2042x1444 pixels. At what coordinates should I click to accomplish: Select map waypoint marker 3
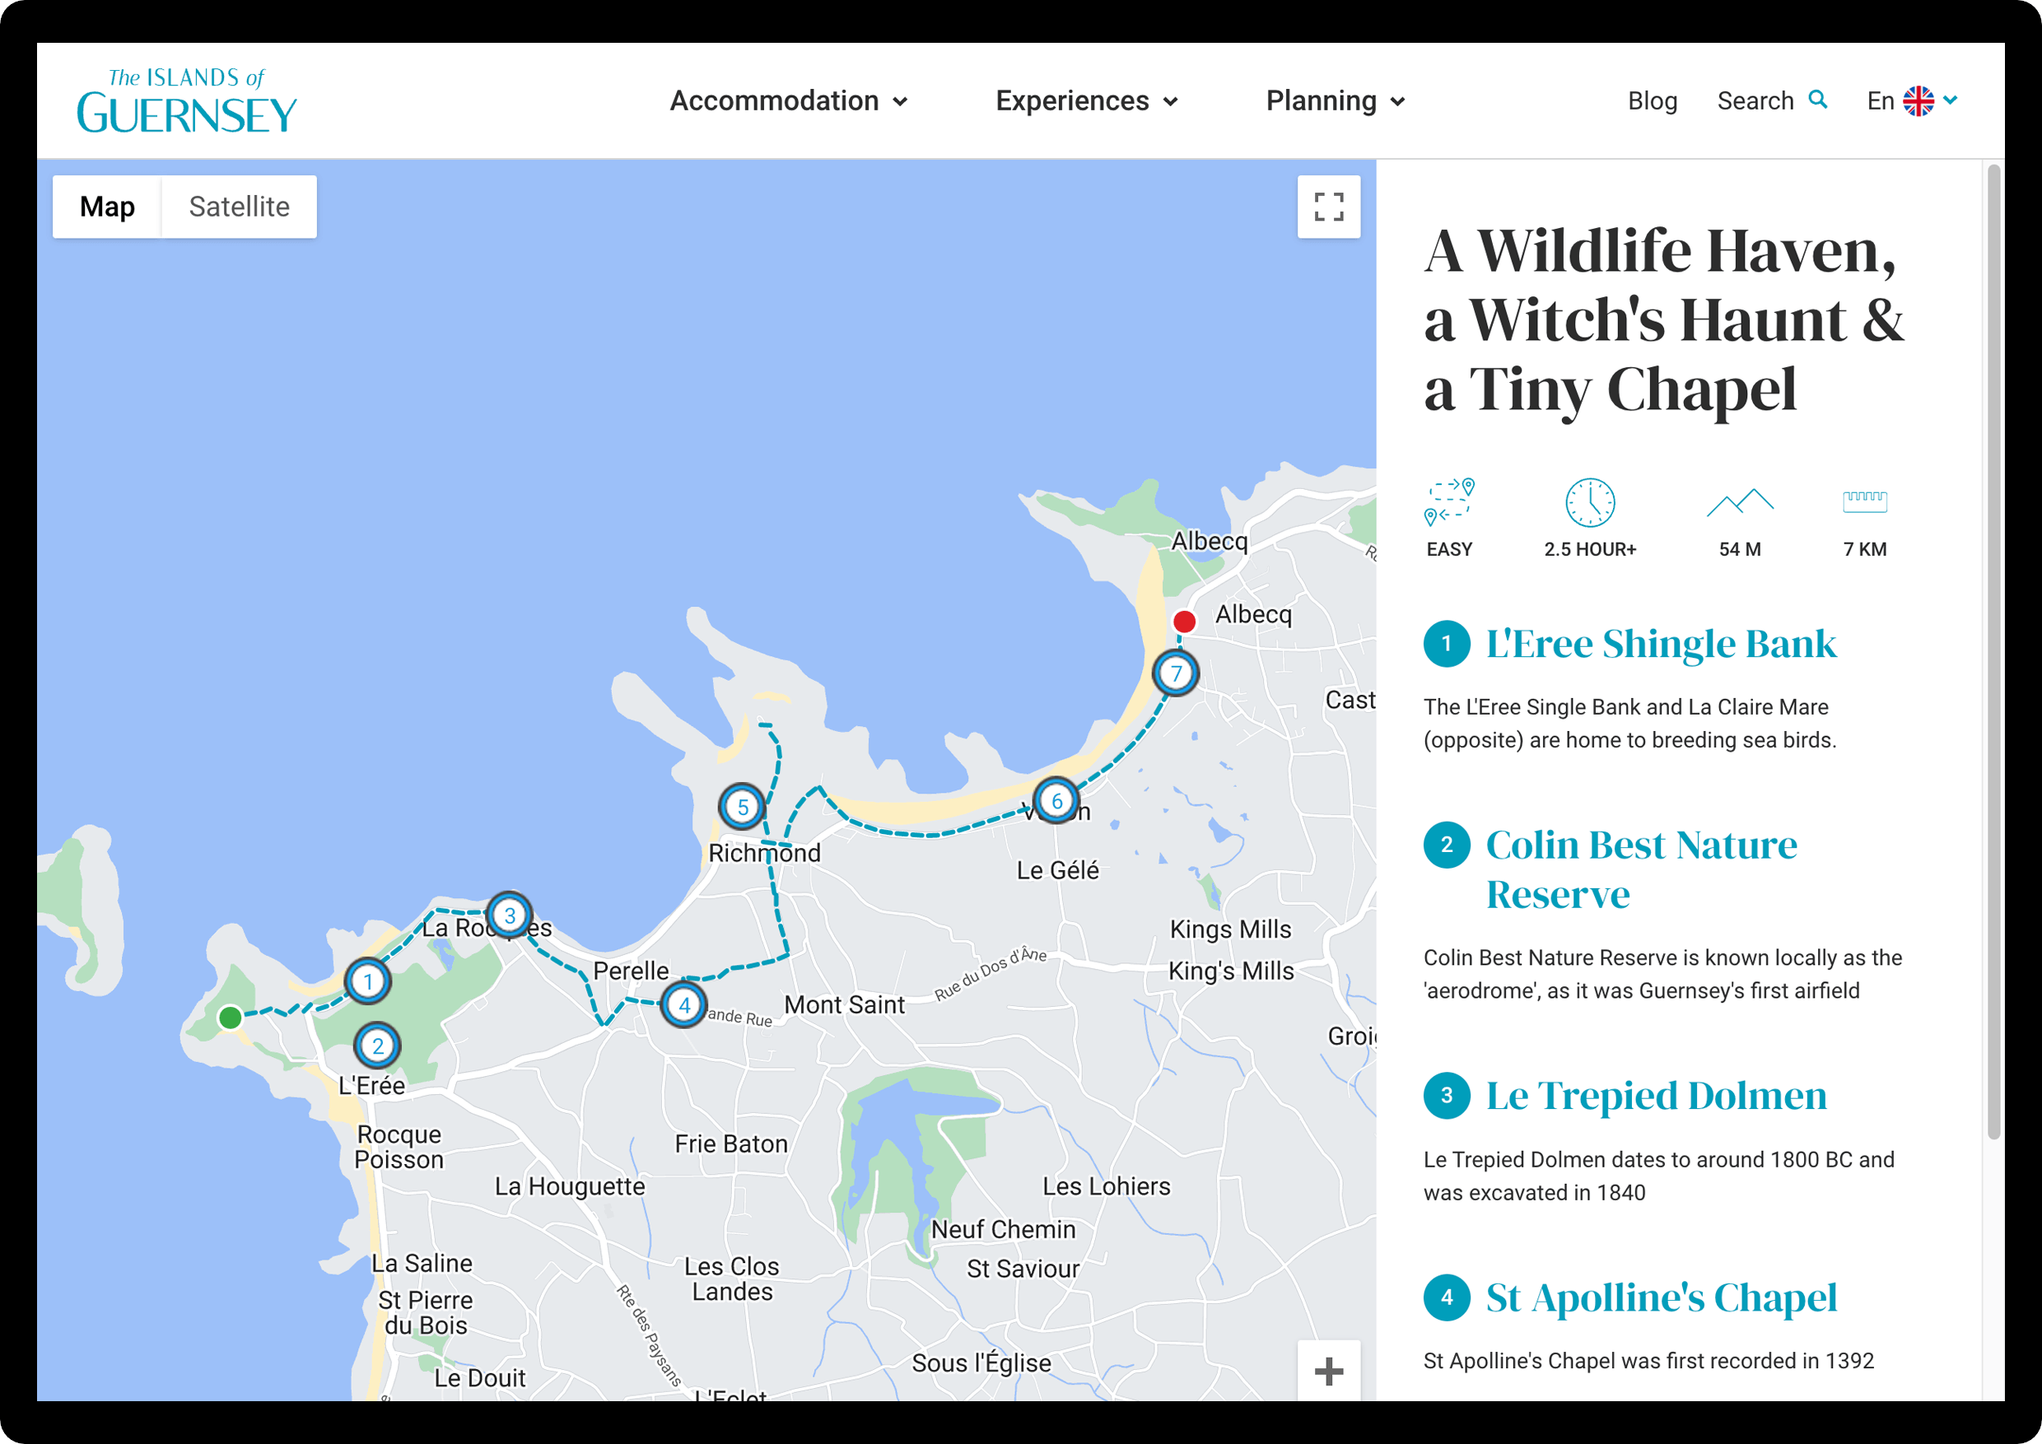coord(510,915)
